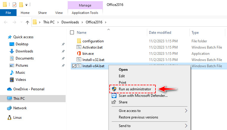This screenshot has height=130, width=227.
Task: Click the Properties checkmark icon in quick access toolbar
Action: click(14, 5)
